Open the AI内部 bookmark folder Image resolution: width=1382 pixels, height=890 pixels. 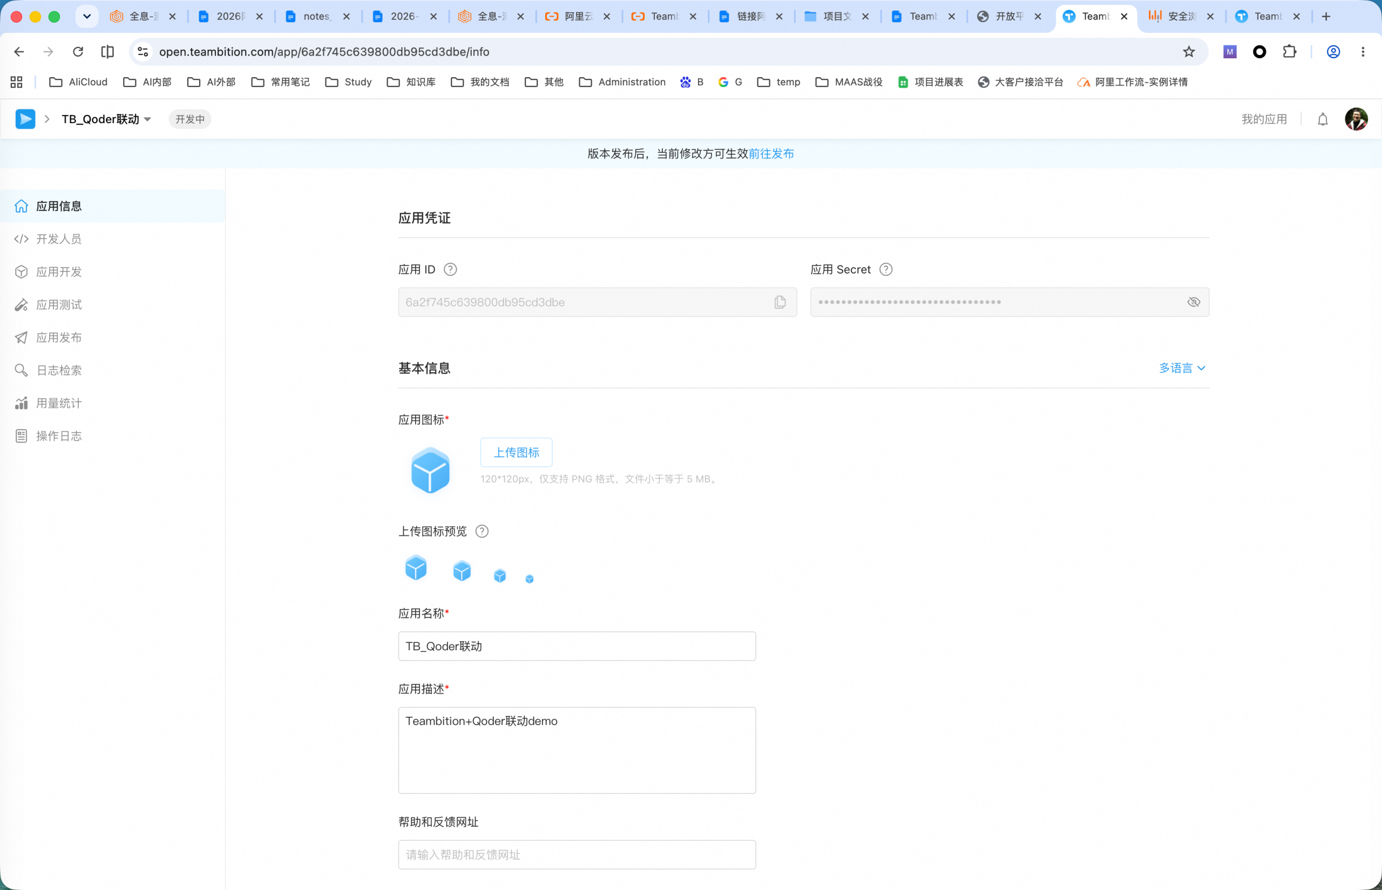[x=147, y=82]
